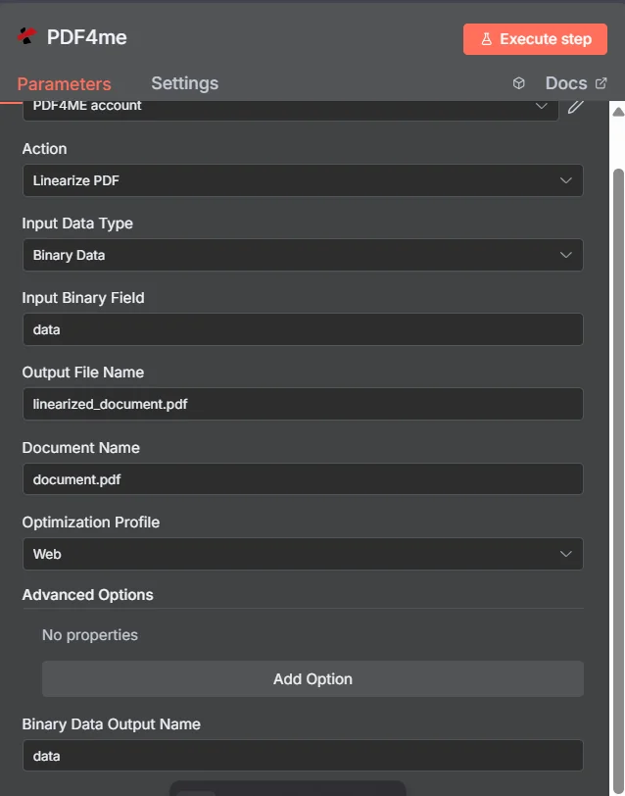Click the Document Name label

[80, 448]
